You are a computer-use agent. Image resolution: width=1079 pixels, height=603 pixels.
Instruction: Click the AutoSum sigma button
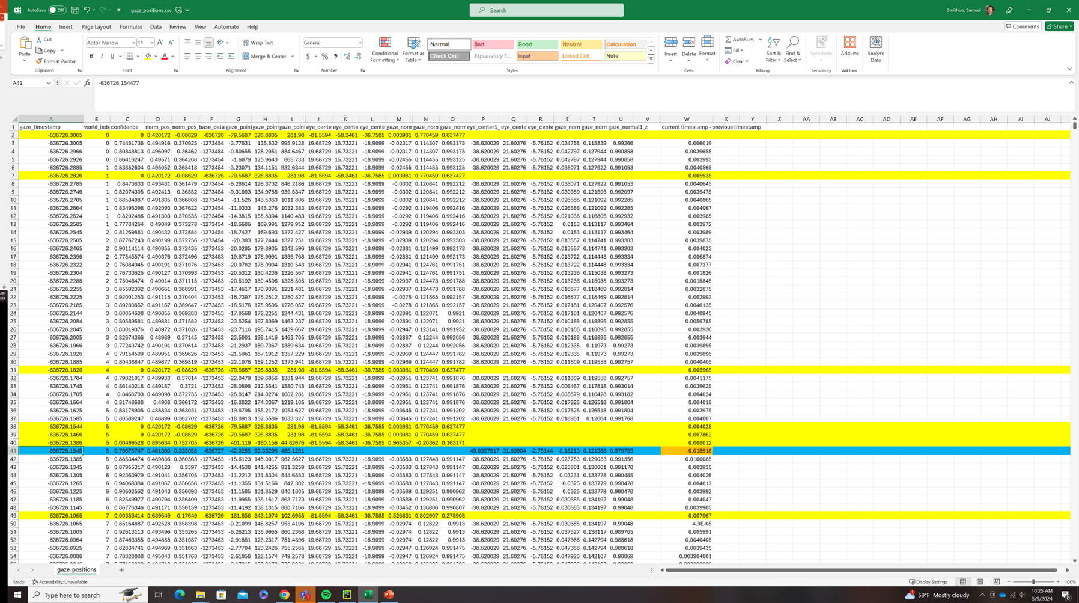click(x=740, y=40)
